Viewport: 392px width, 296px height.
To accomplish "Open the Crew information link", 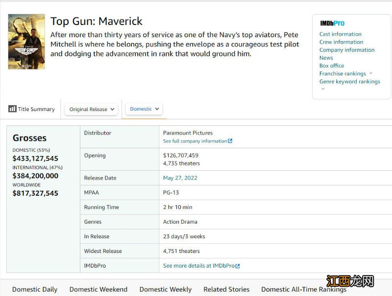I will (x=341, y=42).
